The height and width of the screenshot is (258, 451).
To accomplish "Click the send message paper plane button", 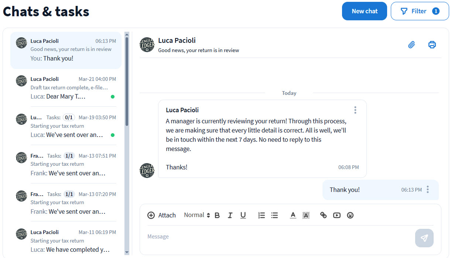I will pyautogui.click(x=424, y=238).
